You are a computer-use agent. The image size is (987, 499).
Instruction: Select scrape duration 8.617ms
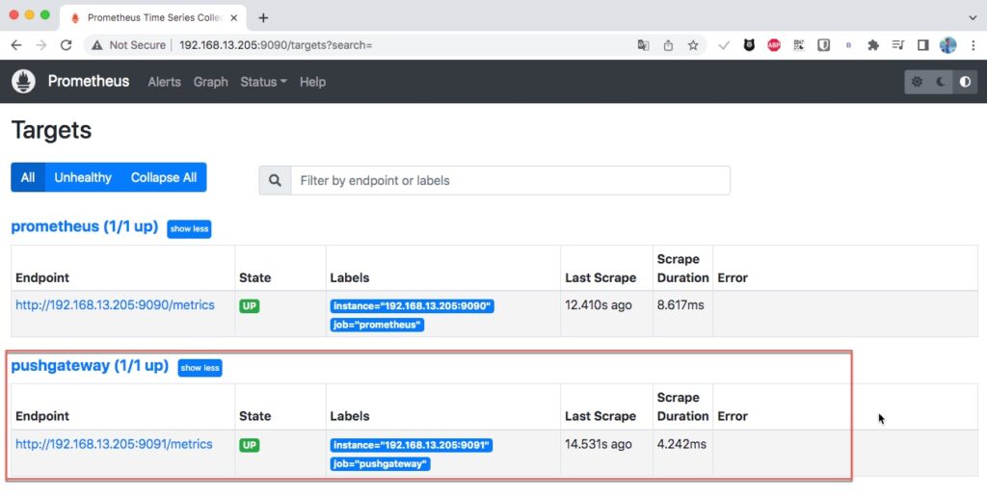pos(680,305)
